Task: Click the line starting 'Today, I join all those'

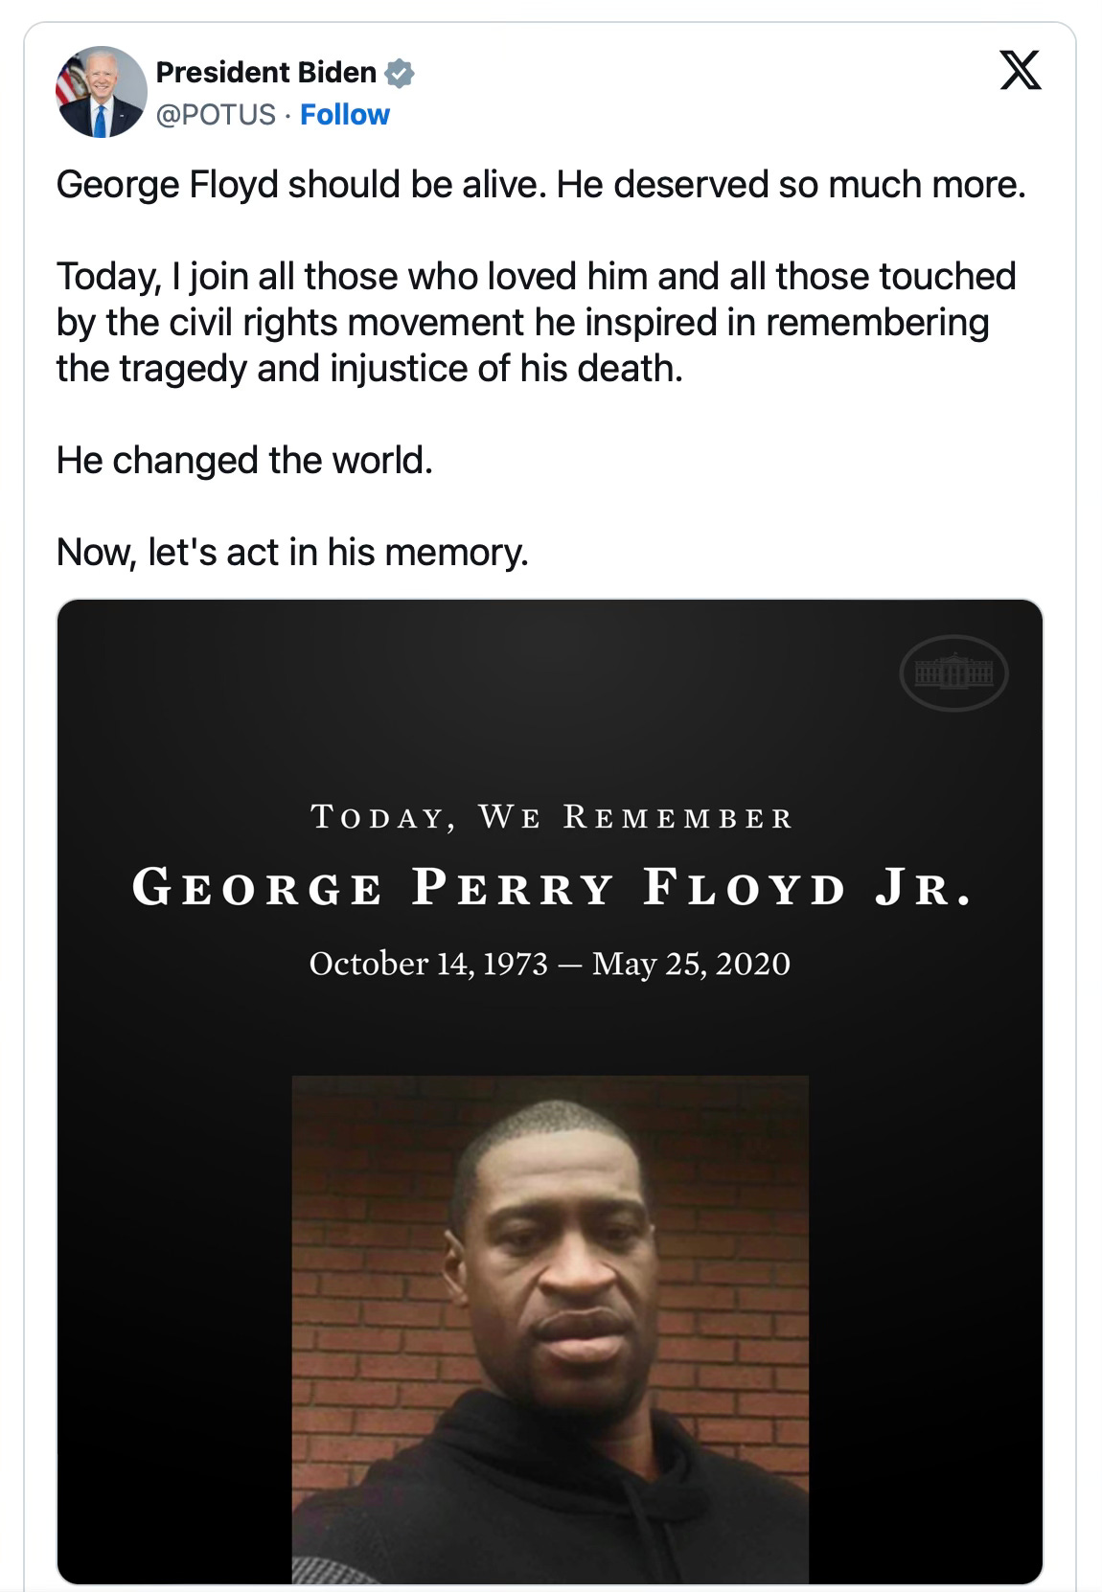Action: pyautogui.click(x=536, y=276)
